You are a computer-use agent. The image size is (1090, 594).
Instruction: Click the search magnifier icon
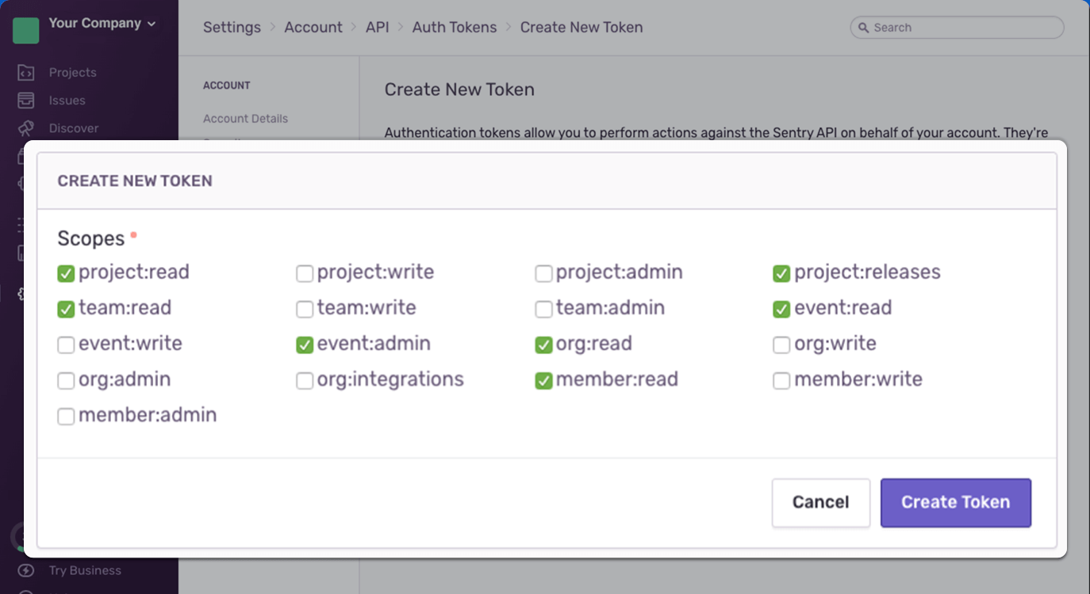862,28
